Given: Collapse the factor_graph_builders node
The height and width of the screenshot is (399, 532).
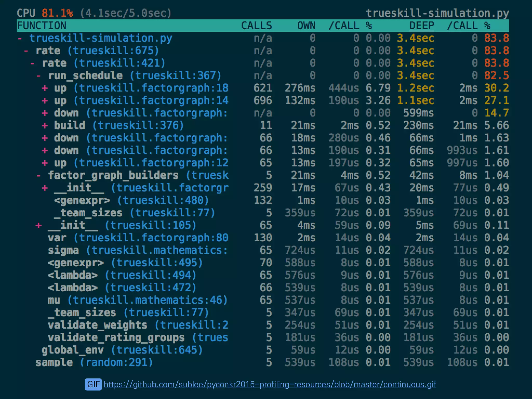Looking at the screenshot, I should point(38,176).
